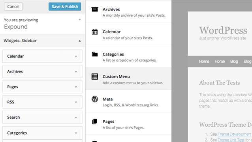The width and height of the screenshot is (252, 142).
Task: Expand the Categories sidebar widget arrow
Action: [76, 133]
